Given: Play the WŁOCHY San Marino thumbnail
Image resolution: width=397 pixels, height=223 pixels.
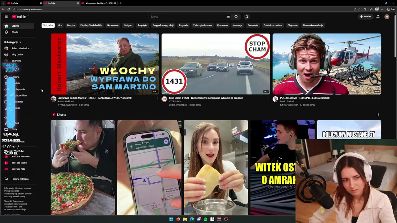Looking at the screenshot, I should 105,64.
